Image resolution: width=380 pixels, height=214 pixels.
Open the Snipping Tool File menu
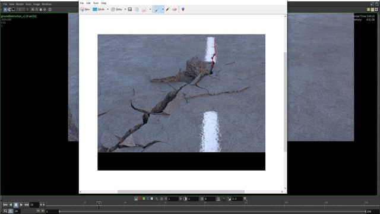(x=82, y=3)
